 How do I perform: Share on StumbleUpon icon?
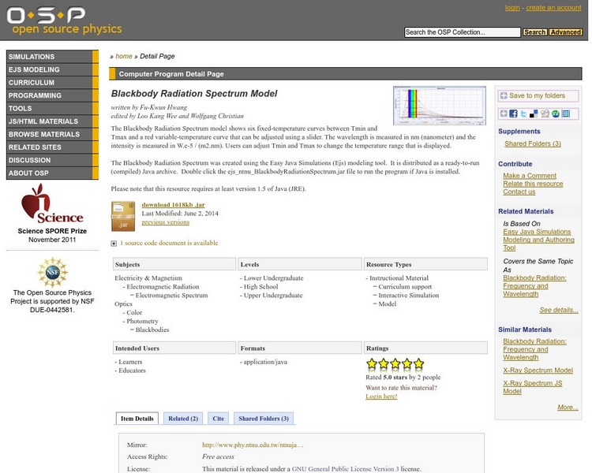tap(555, 114)
